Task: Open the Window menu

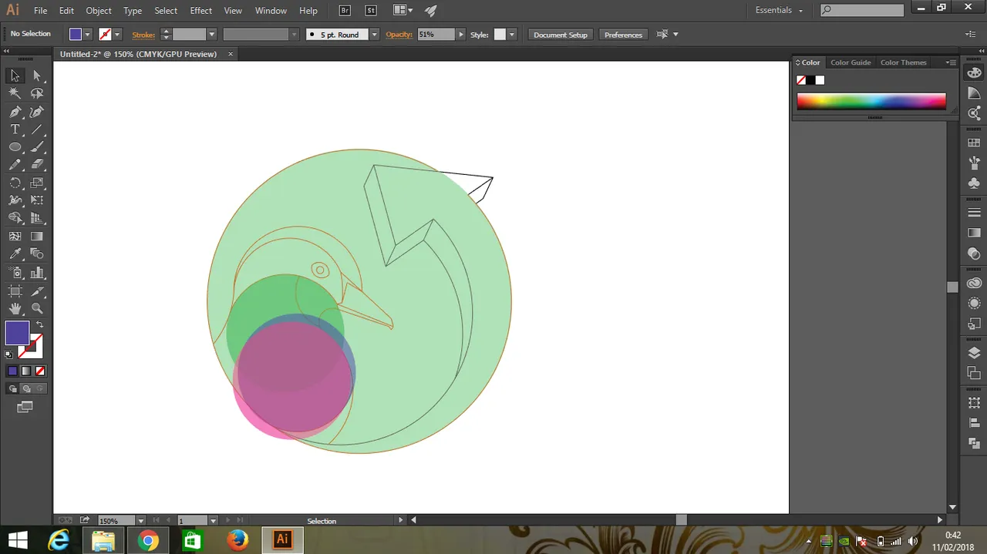Action: tap(271, 11)
